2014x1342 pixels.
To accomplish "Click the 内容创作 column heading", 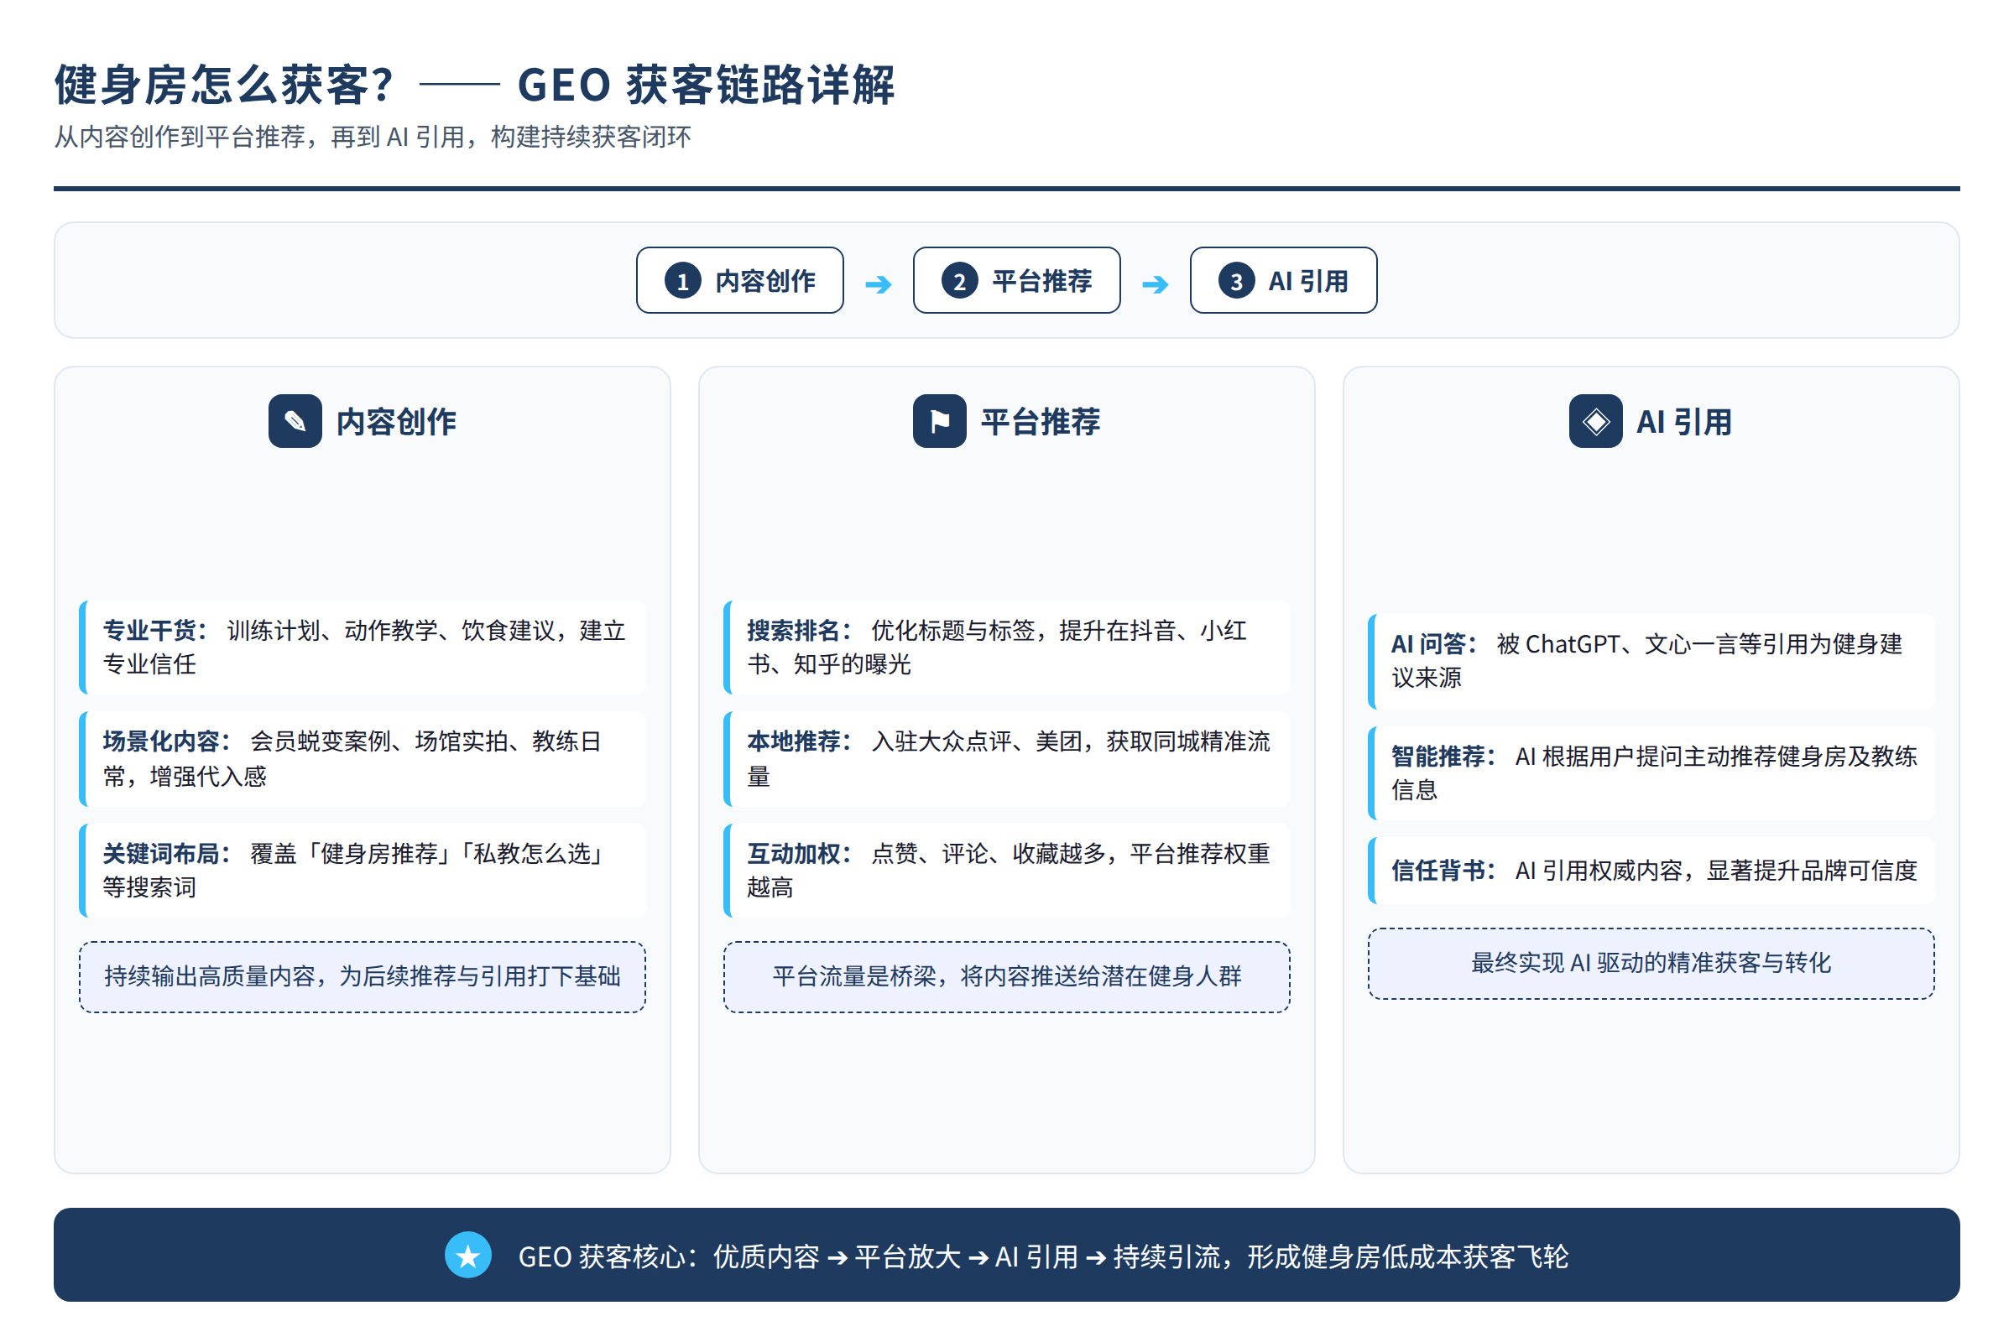I will (395, 421).
